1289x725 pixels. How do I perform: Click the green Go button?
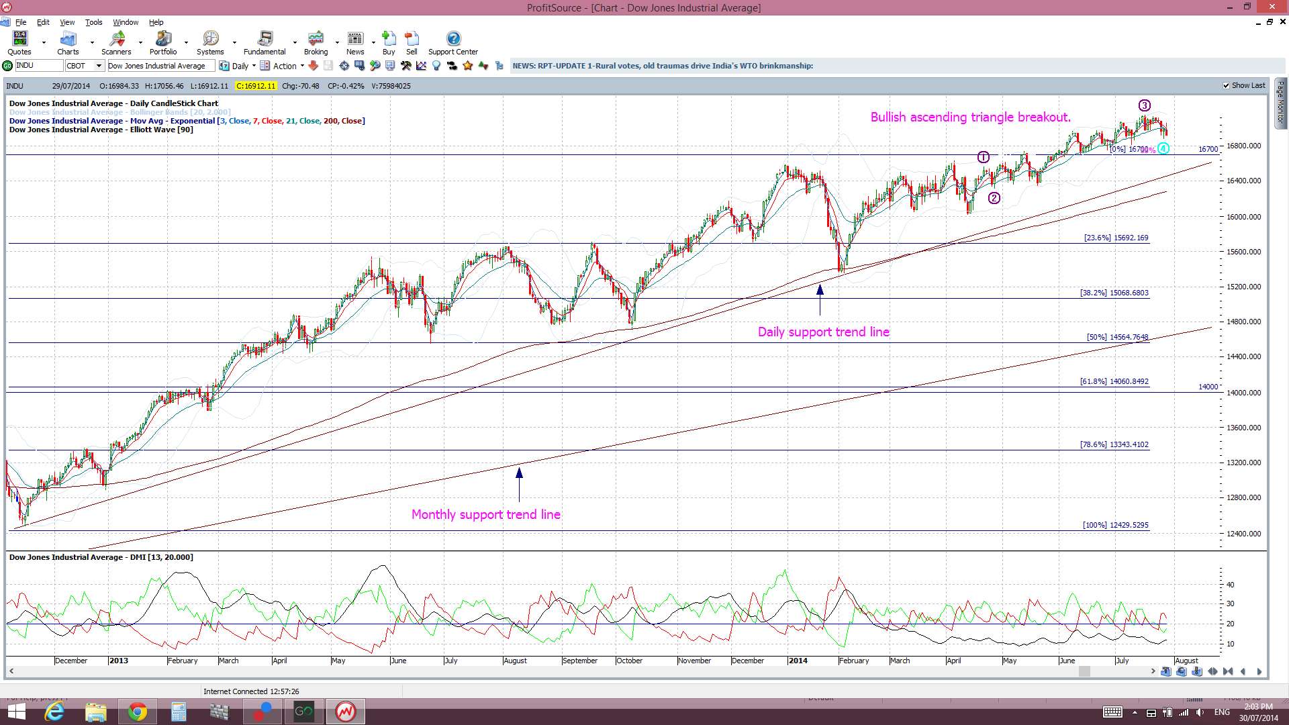7,66
